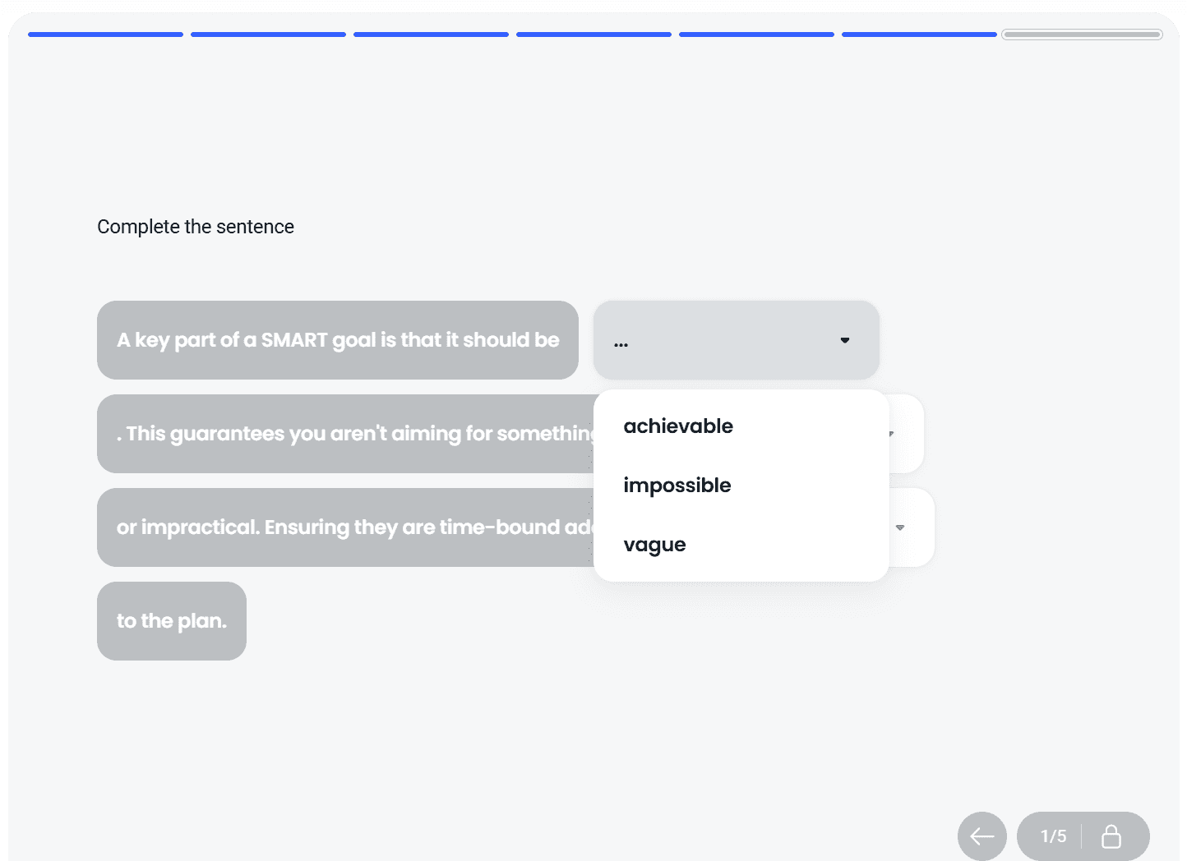Click the sixth progress bar segment

pyautogui.click(x=919, y=35)
